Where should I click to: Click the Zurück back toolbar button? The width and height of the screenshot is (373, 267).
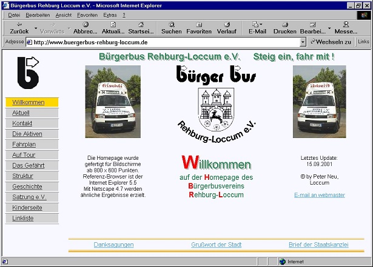pos(19,28)
